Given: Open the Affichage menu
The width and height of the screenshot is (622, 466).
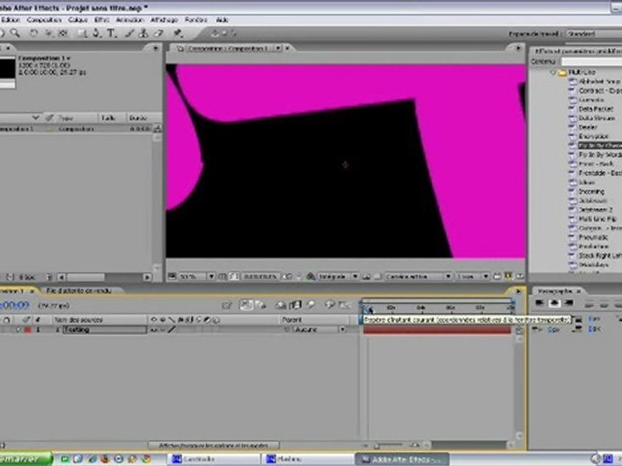Looking at the screenshot, I should click(164, 20).
